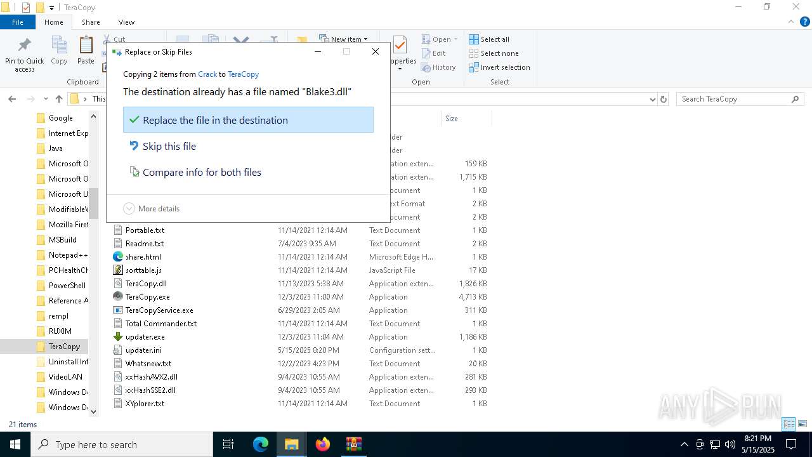Close the Replace or Skip Files dialog
This screenshot has width=812, height=457.
pos(376,52)
